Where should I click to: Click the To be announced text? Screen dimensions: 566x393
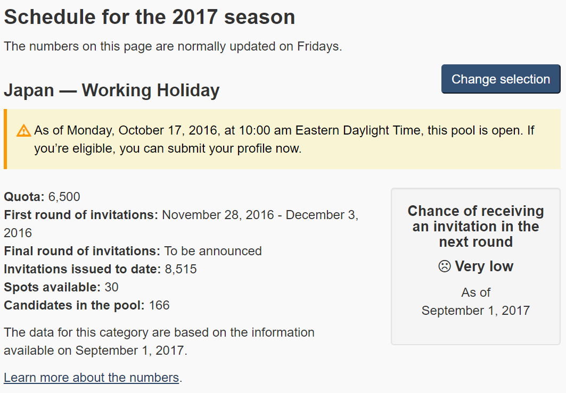[x=213, y=251]
